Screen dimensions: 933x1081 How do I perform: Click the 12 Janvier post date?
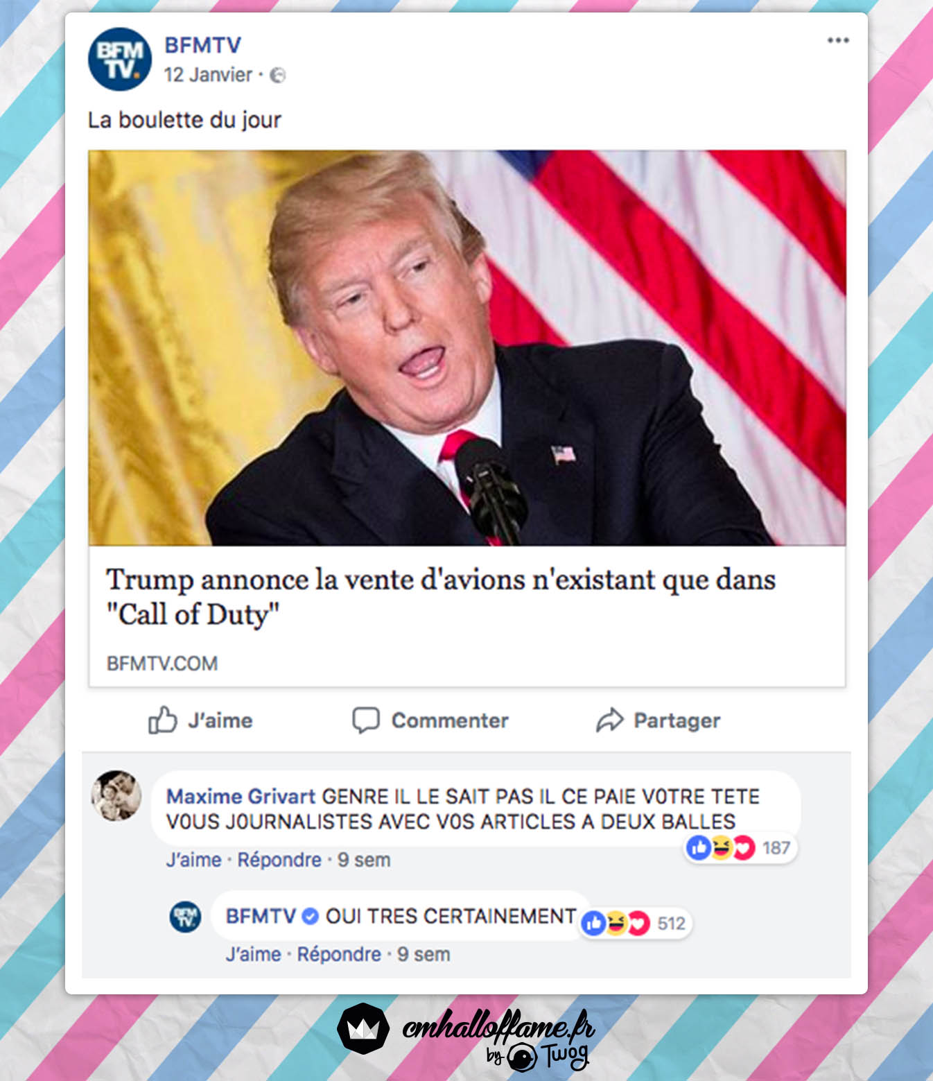pos(208,75)
